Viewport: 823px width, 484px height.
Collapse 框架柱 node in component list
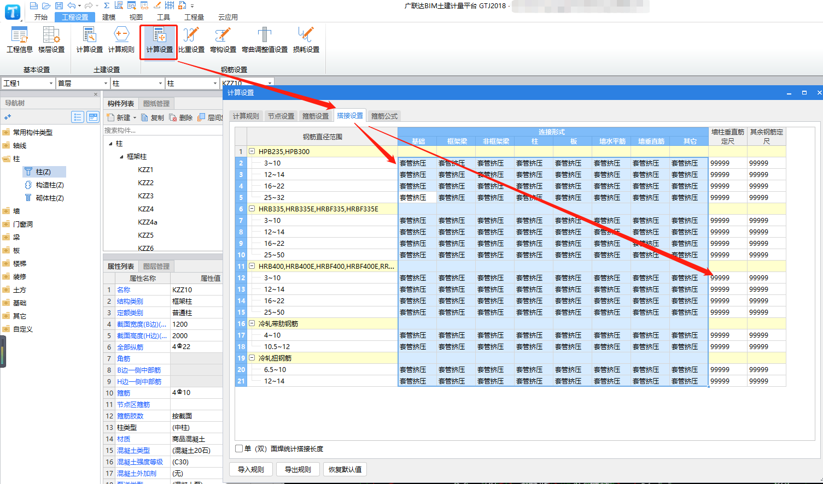click(x=121, y=157)
